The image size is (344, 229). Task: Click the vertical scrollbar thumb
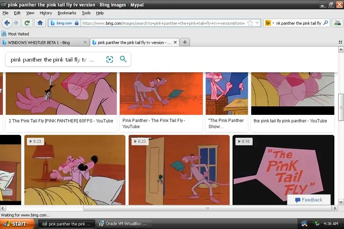pos(341,107)
